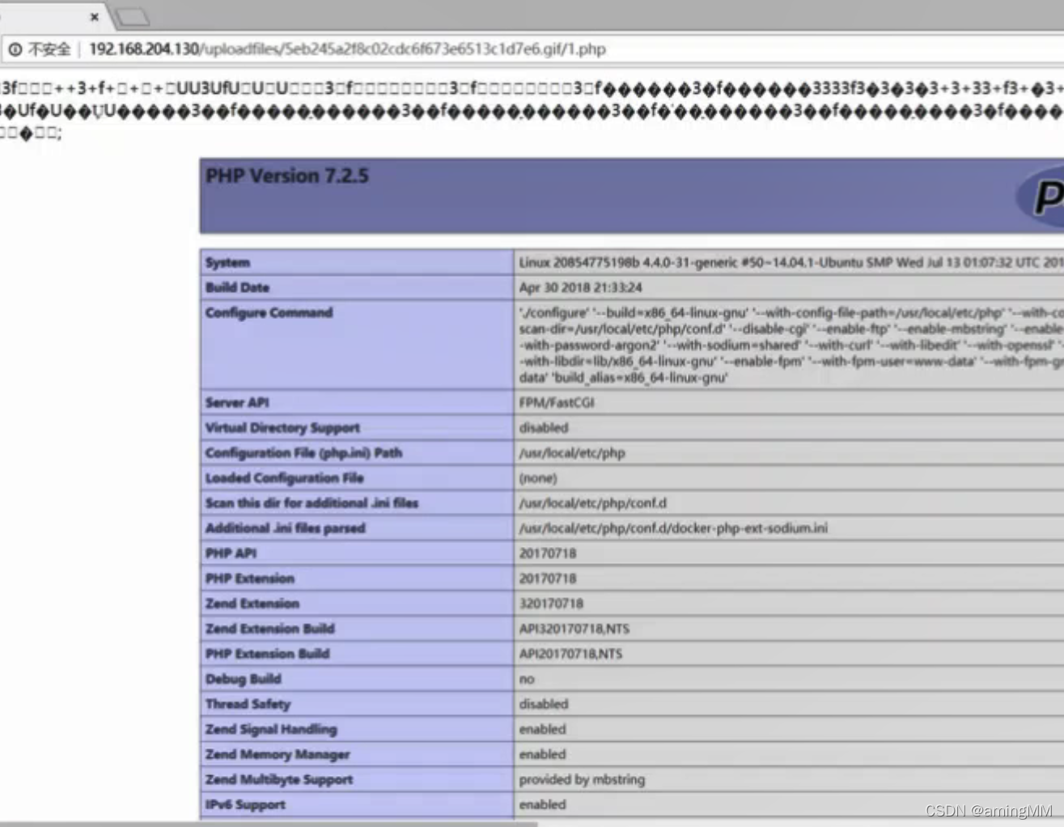The width and height of the screenshot is (1064, 827).
Task: Click the provided by mbstring value
Action: pos(582,779)
